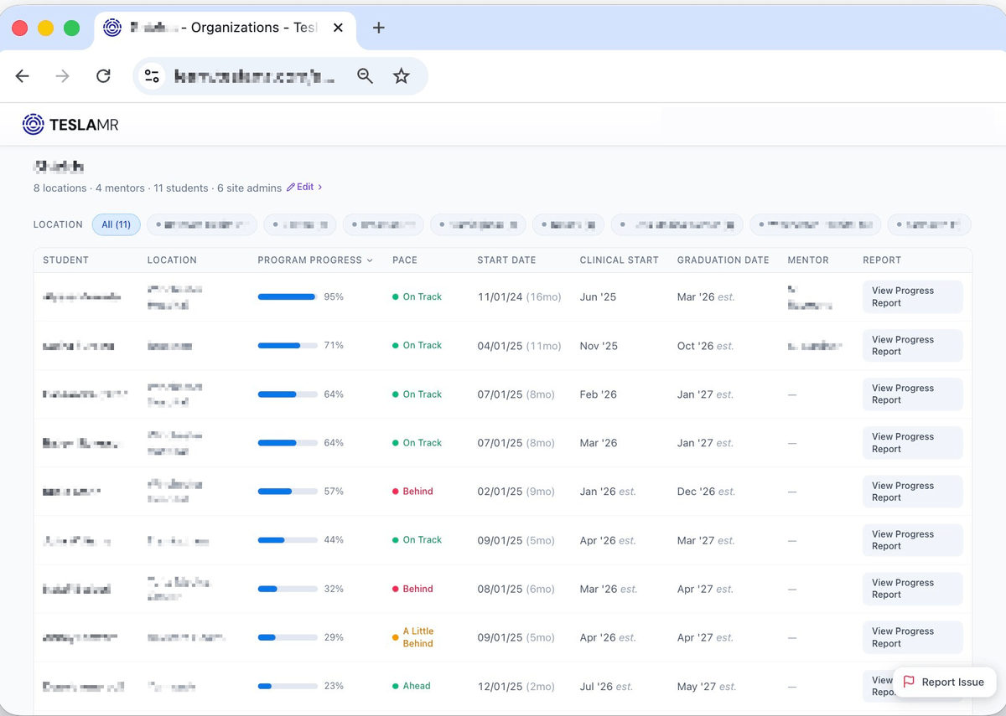This screenshot has height=716, width=1006.
Task: Reload the page with the refresh icon
Action: pos(103,75)
